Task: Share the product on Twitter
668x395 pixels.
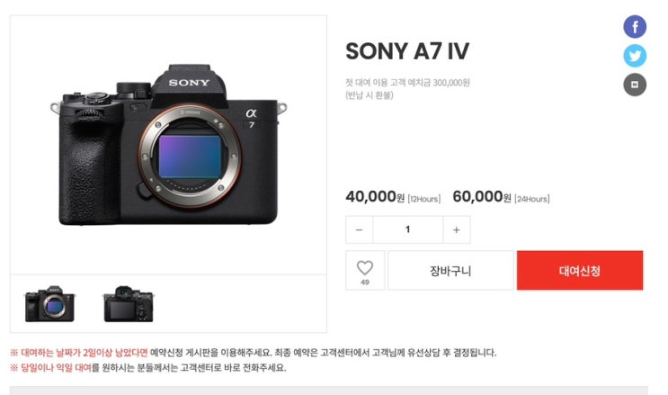Action: pyautogui.click(x=635, y=56)
